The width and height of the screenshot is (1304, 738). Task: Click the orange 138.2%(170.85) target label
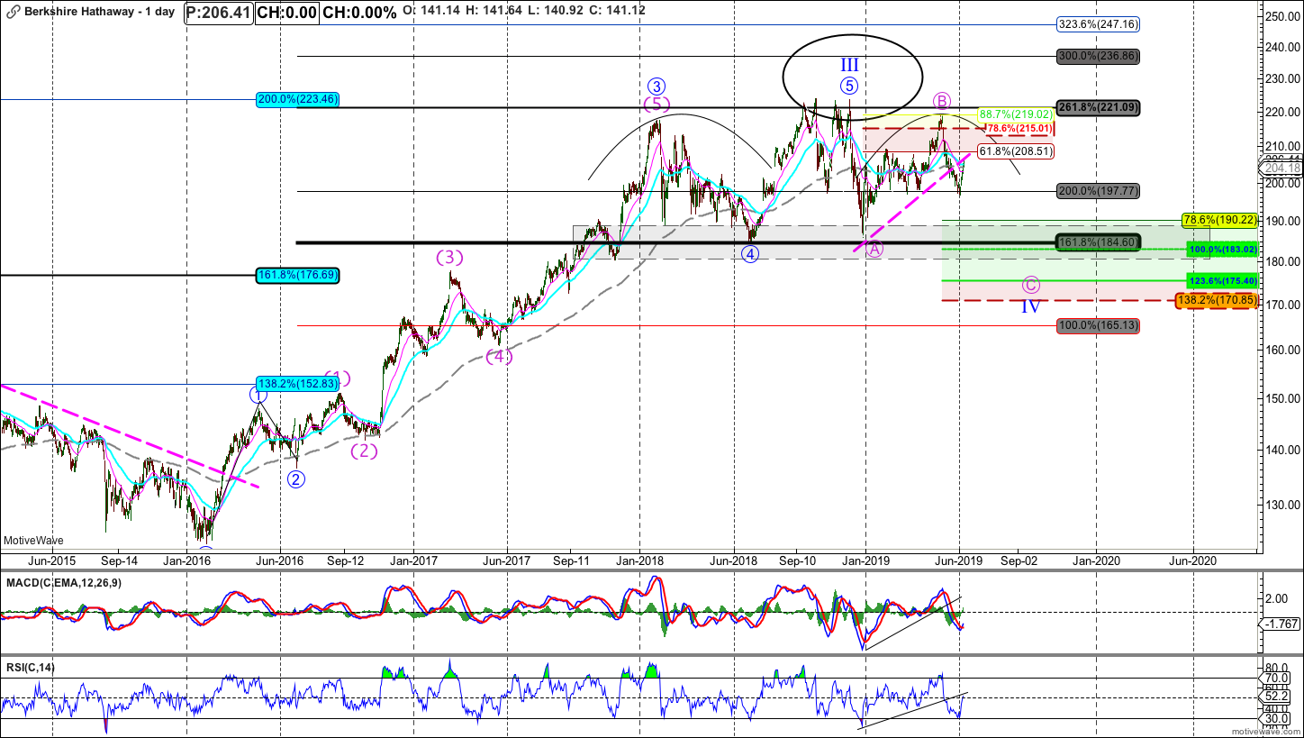pyautogui.click(x=1218, y=301)
